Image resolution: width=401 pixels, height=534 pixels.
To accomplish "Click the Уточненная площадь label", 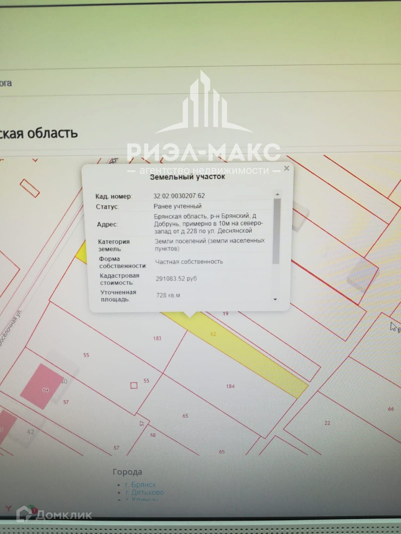I will click(x=118, y=296).
